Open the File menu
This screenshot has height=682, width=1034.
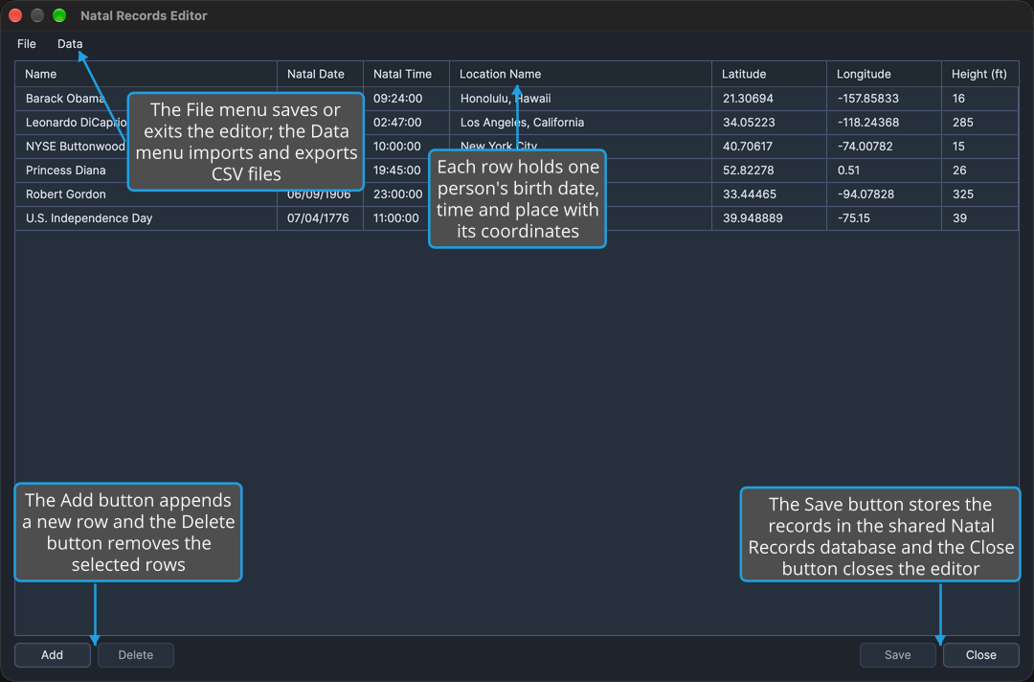(27, 43)
